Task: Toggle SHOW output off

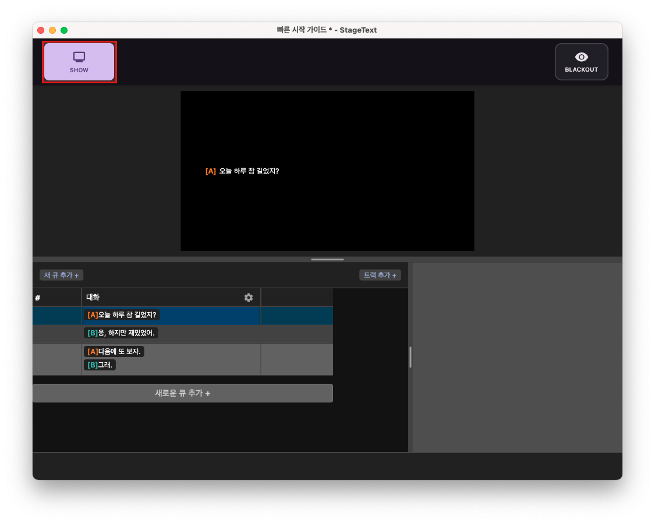Action: coord(79,61)
